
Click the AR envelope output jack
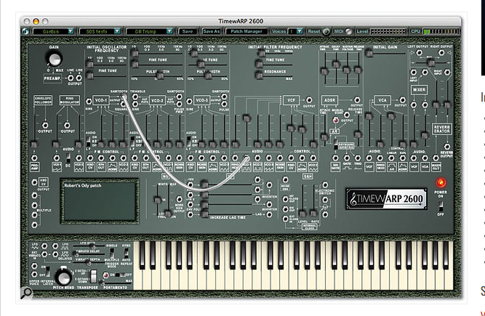[x=347, y=115]
